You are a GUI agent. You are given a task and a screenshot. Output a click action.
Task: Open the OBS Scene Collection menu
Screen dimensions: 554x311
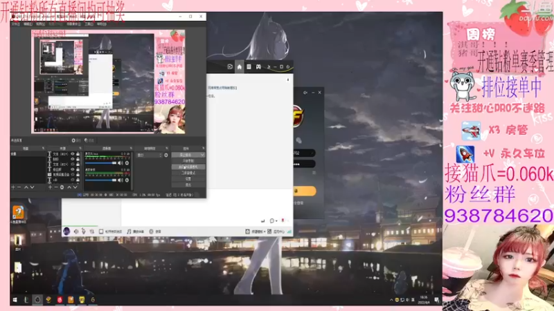click(74, 24)
